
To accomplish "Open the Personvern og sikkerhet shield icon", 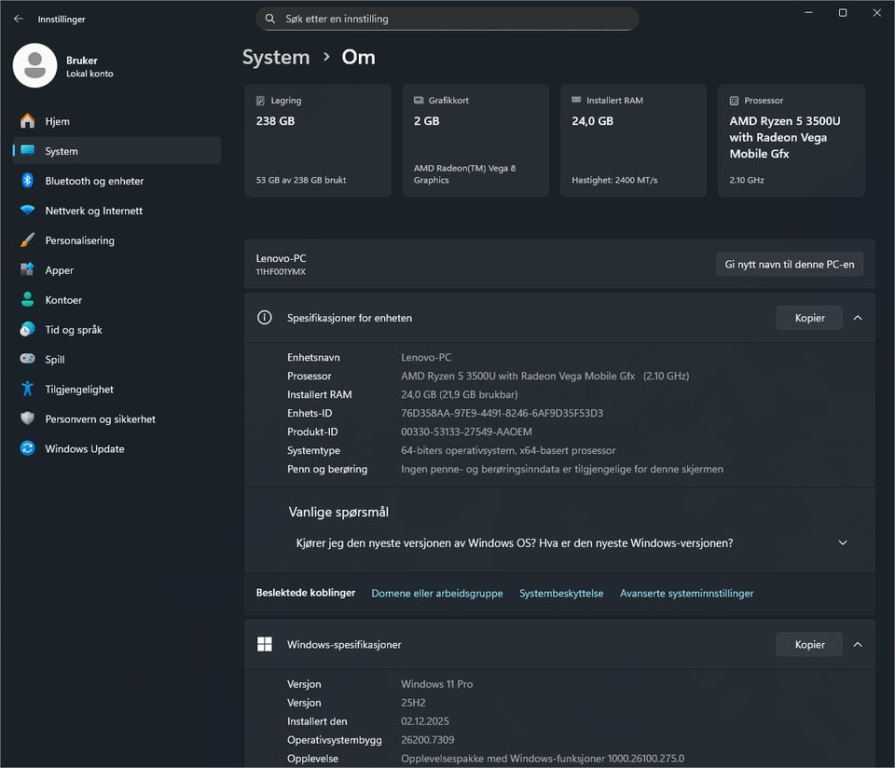I will [27, 419].
